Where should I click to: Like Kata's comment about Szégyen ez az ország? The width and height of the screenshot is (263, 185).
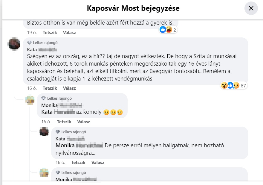(x=50, y=88)
